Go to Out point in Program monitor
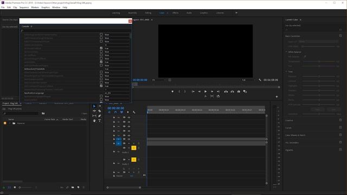The width and height of the screenshot is (347, 195). (x=218, y=92)
